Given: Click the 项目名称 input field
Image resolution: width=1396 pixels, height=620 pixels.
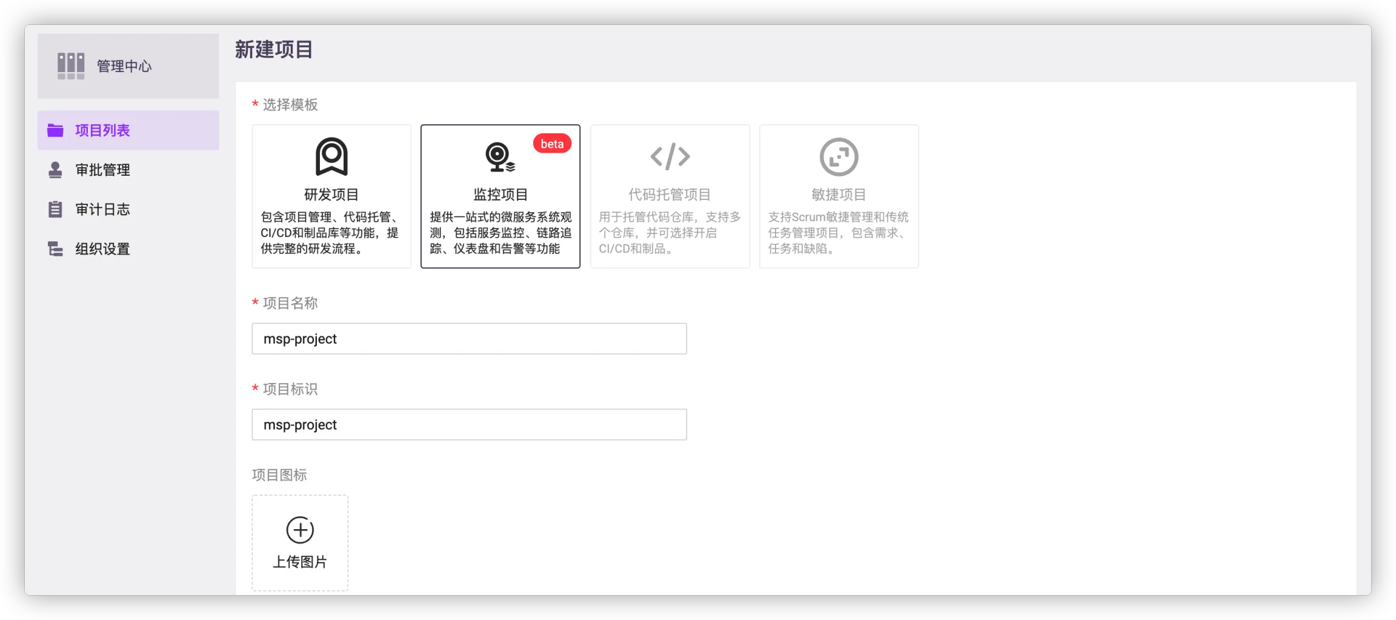Looking at the screenshot, I should coord(469,339).
